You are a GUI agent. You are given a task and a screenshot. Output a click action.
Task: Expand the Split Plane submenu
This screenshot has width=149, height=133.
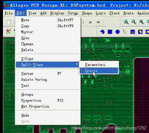point(47,65)
